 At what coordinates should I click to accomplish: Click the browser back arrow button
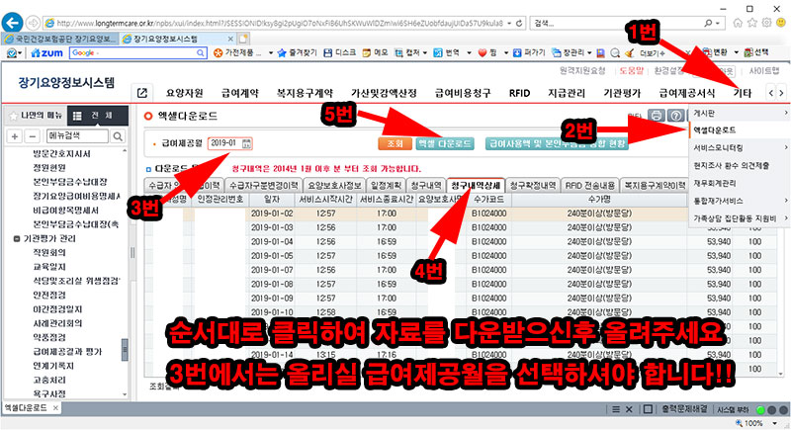click(x=16, y=22)
